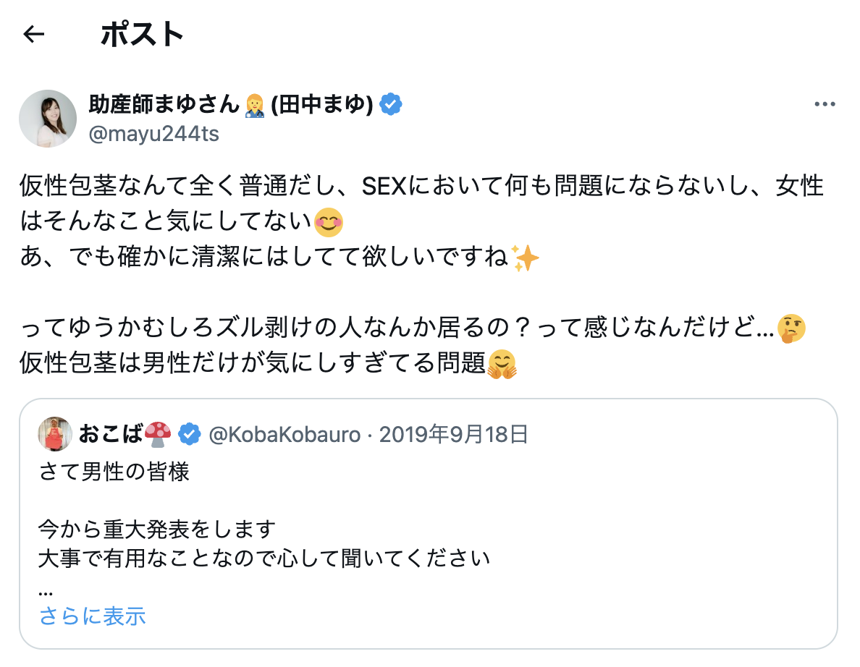The image size is (860, 667).
Task: Click the mushroom emoji after おこば
Action: pos(159,434)
